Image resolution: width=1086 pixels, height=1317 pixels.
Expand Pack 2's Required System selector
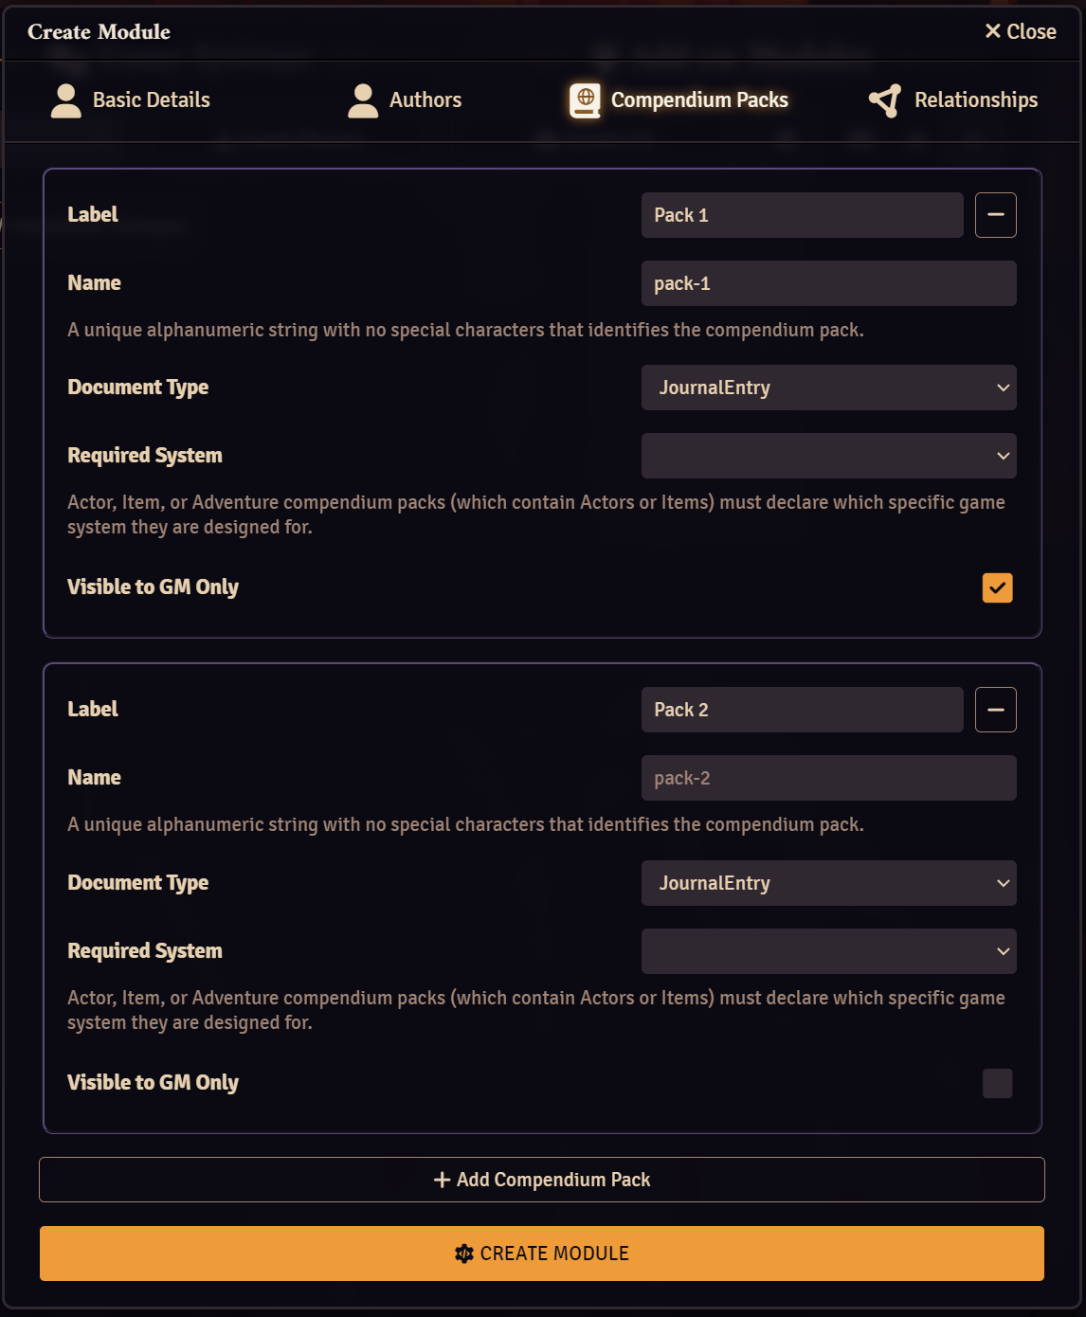coord(828,950)
